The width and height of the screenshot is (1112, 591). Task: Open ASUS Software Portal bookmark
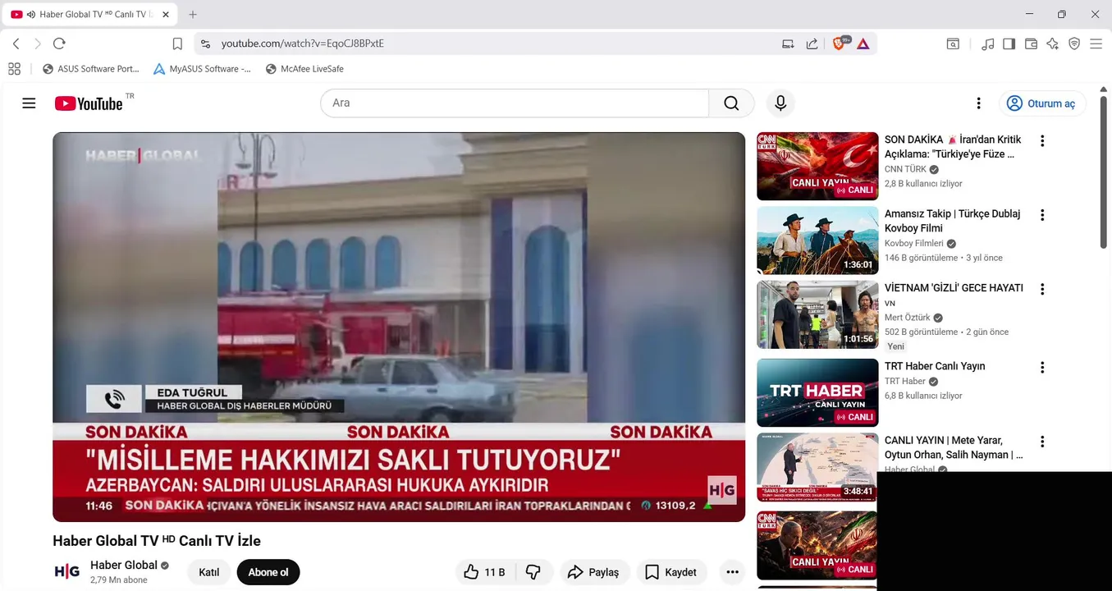click(x=91, y=69)
